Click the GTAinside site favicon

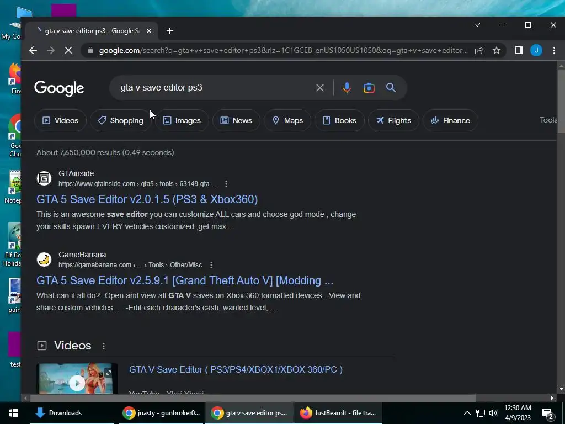click(44, 178)
